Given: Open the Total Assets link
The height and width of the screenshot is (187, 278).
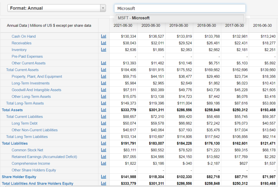Looking at the screenshot, I should click(x=12, y=110).
